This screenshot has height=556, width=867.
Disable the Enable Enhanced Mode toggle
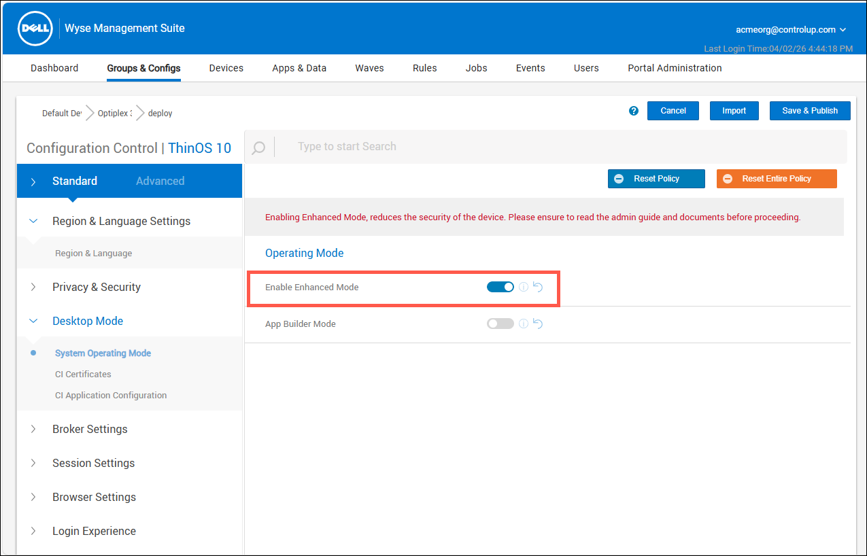500,288
